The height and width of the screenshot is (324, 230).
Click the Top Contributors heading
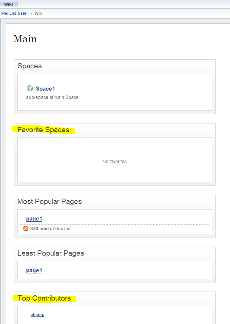click(44, 298)
